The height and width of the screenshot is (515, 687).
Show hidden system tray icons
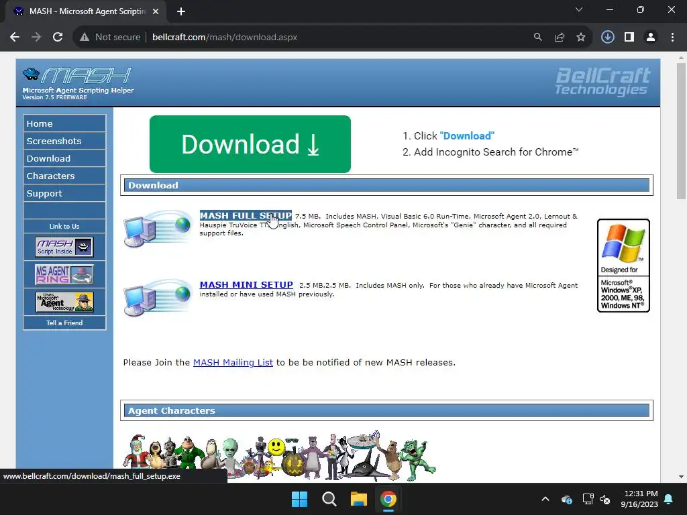click(545, 499)
